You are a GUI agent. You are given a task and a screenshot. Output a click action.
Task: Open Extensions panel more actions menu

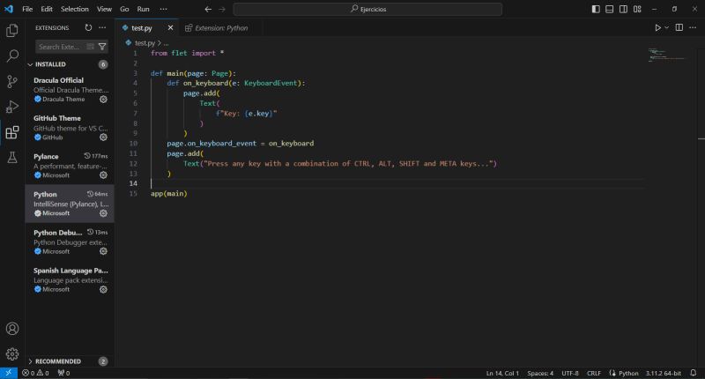coord(102,28)
